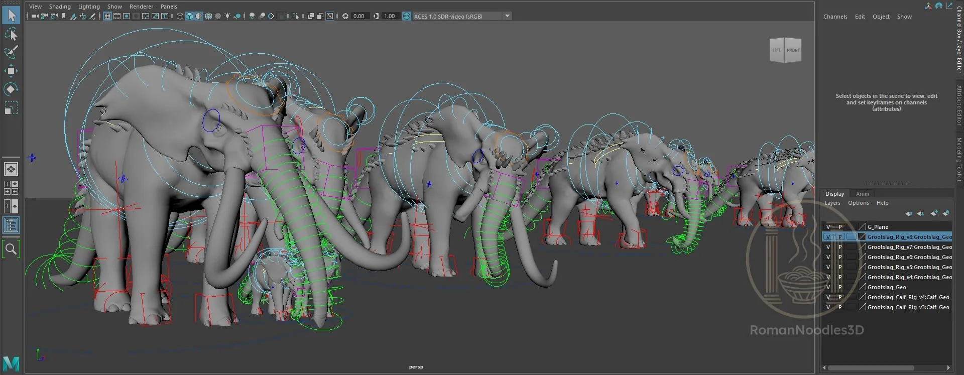Switch to the Anim layers tab
964x375 pixels.
(862, 194)
